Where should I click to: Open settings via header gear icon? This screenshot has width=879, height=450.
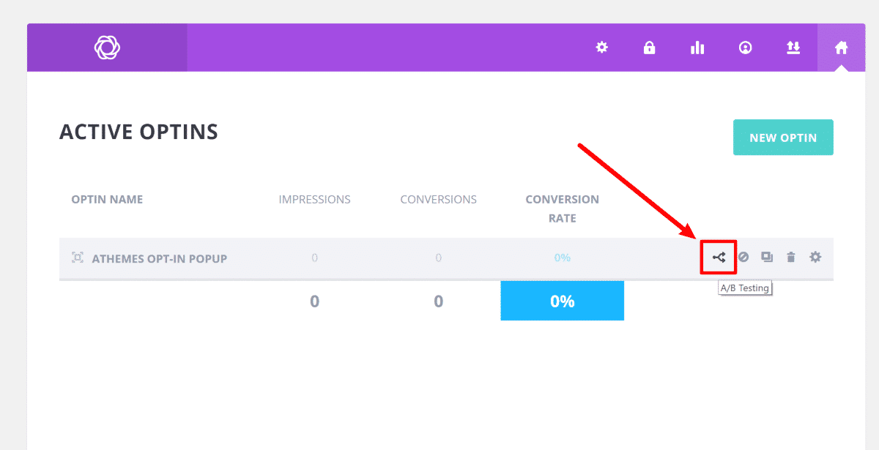pyautogui.click(x=602, y=48)
